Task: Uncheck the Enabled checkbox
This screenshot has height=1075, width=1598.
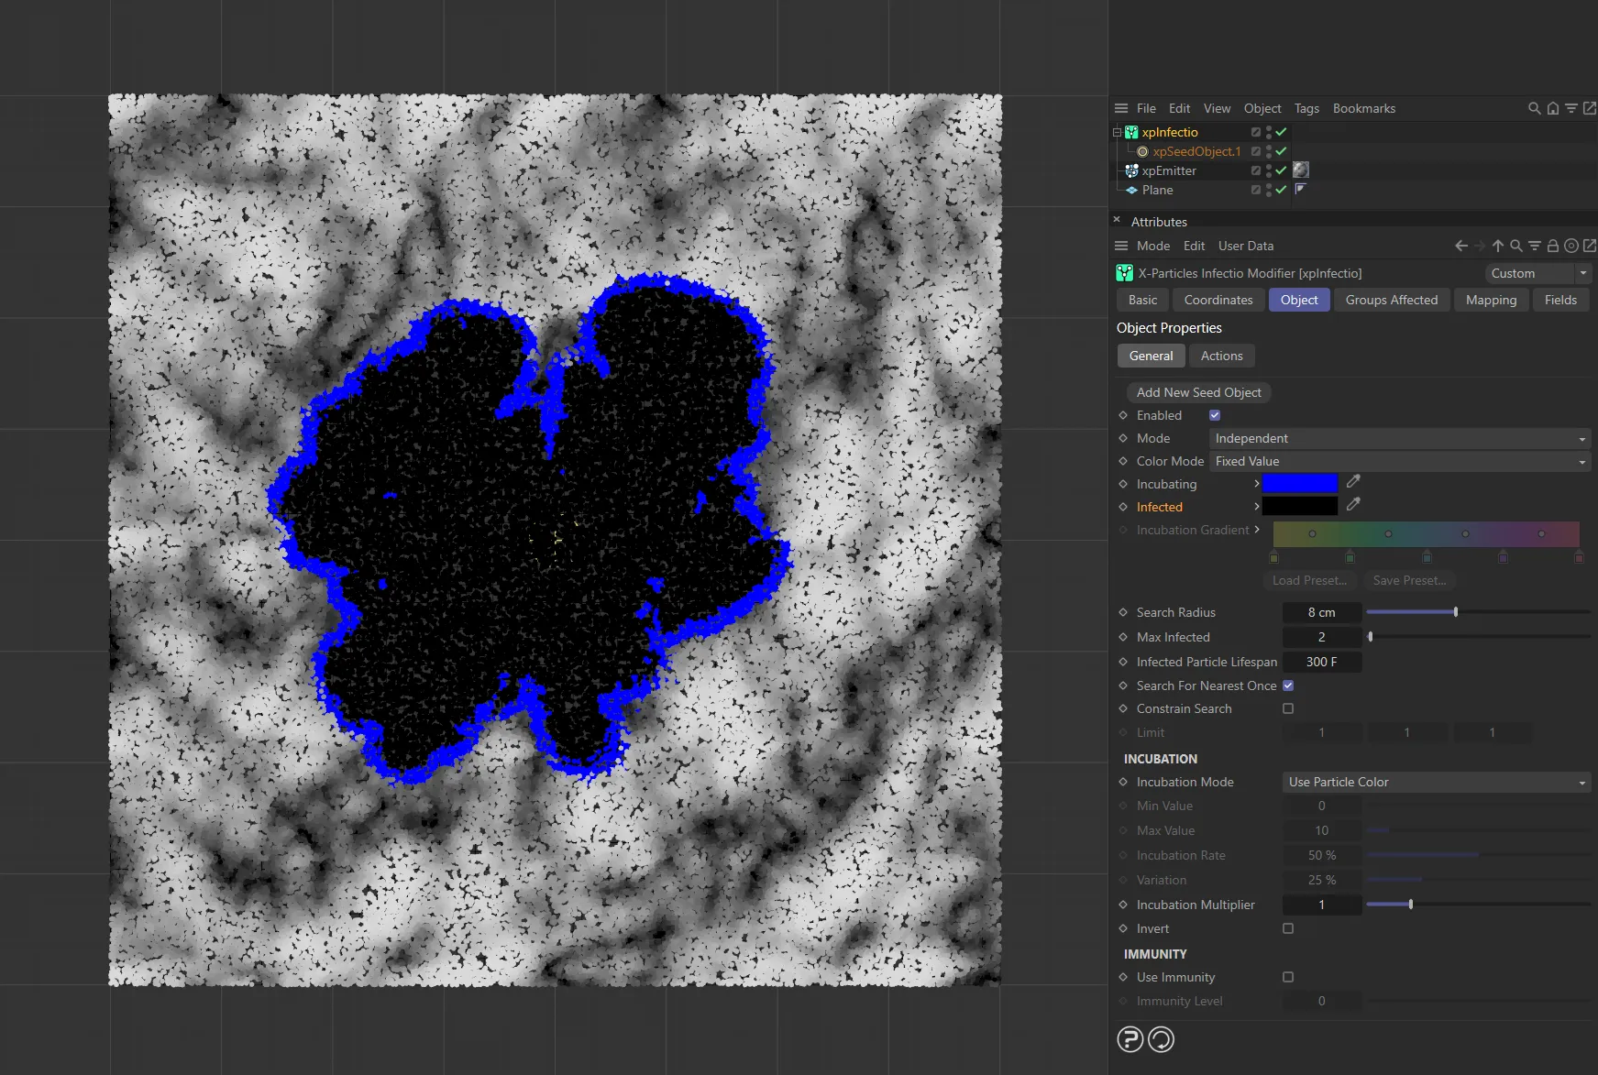Action: (x=1215, y=415)
